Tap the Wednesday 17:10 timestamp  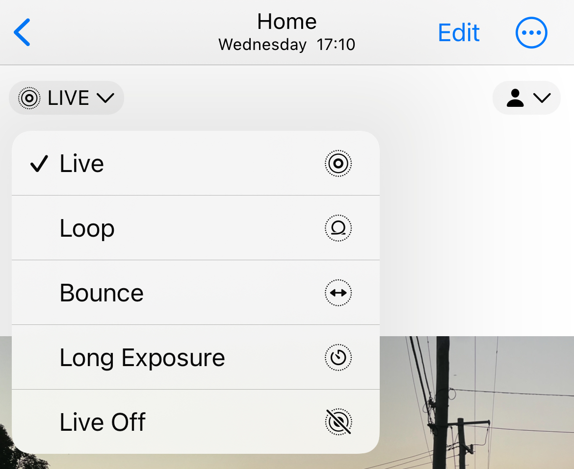[287, 45]
